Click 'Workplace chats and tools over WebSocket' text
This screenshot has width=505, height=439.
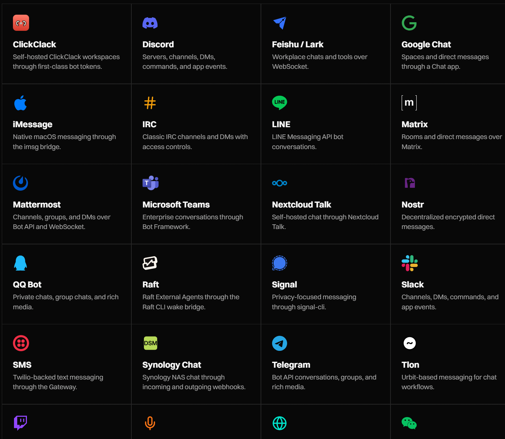coord(319,62)
